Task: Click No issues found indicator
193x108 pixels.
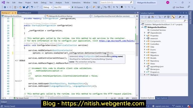Action: (21, 98)
